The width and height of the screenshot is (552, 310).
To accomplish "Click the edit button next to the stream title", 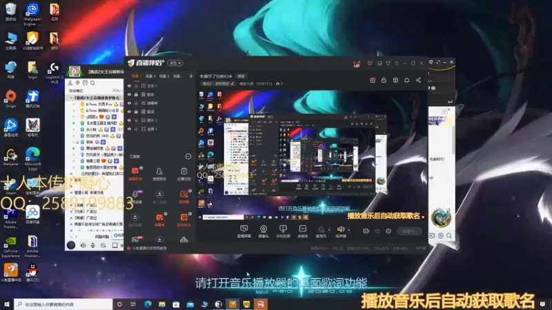I will [241, 76].
